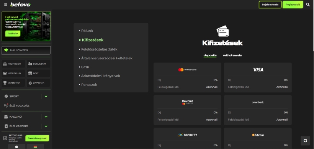314x149 pixels.
Task: Open the hamburger menu icon
Action: click(6, 5)
